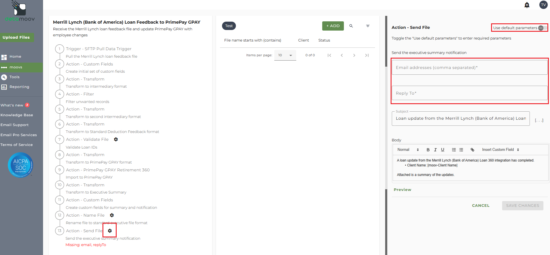Viewport: 550px width, 255px height.
Task: Go to the next page of results
Action: 354,55
